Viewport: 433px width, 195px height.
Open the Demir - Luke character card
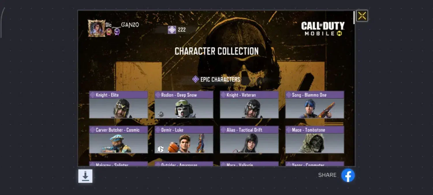click(x=184, y=140)
